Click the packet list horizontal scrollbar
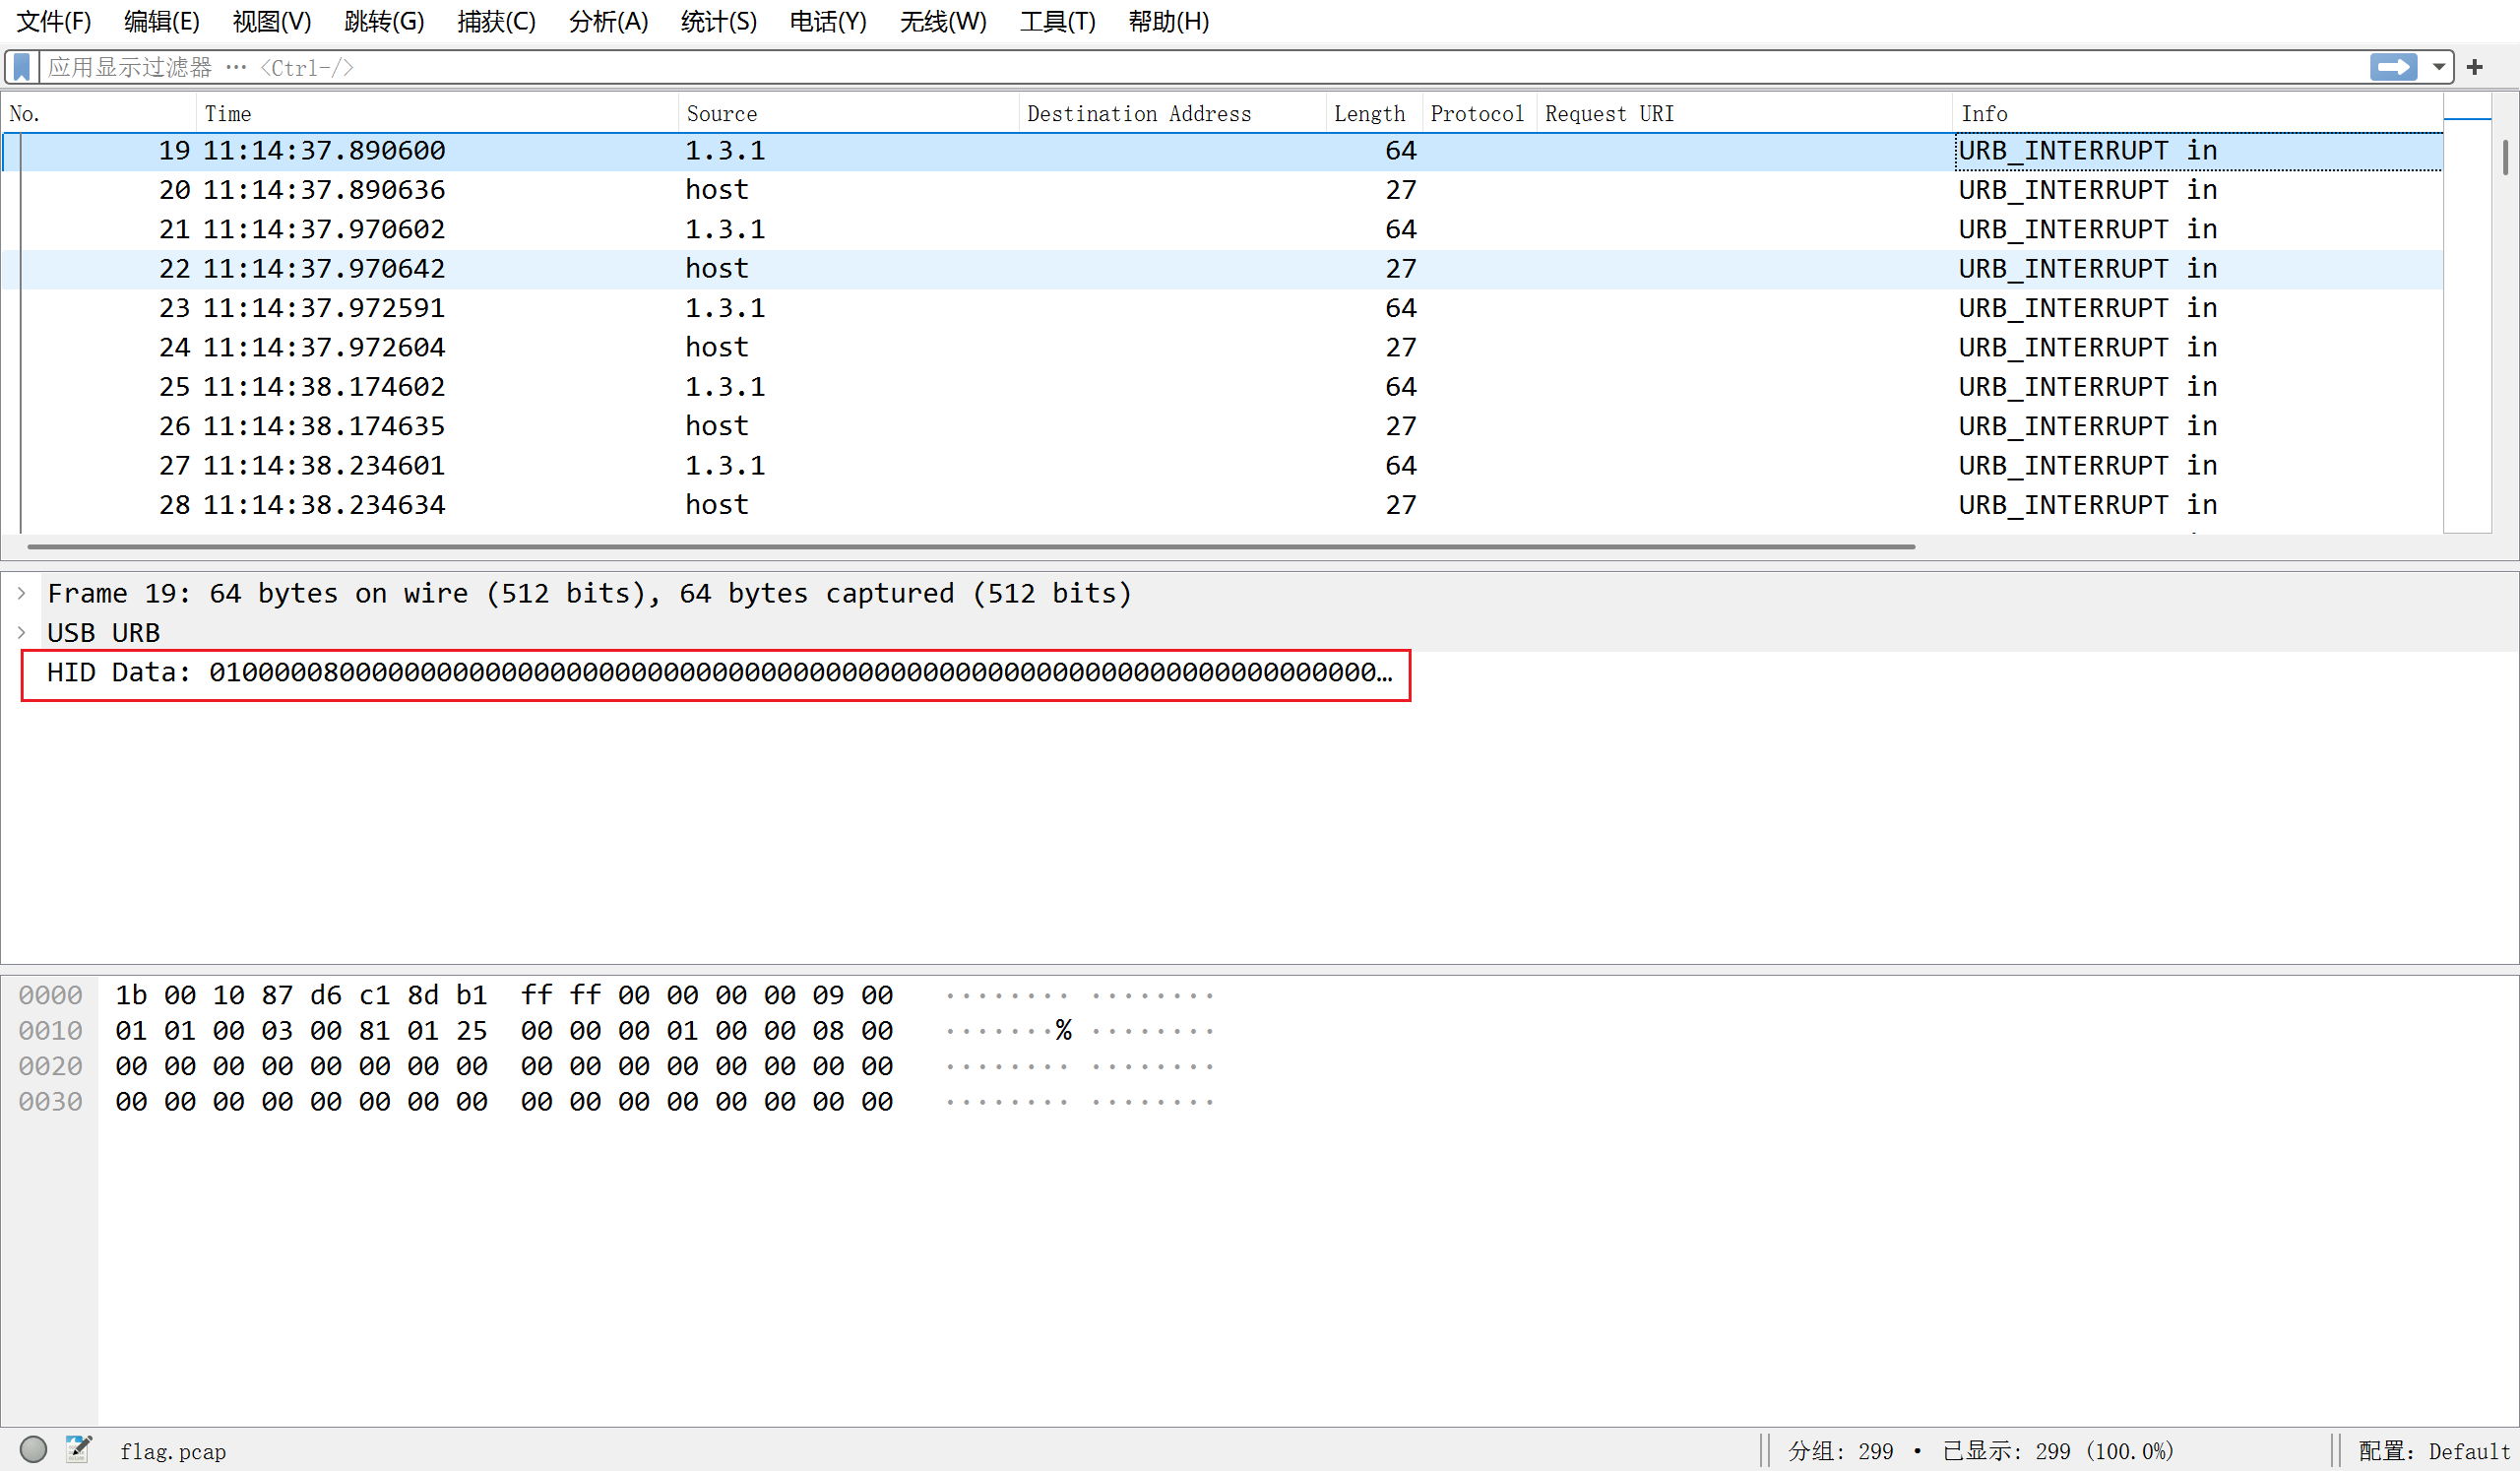 (970, 547)
